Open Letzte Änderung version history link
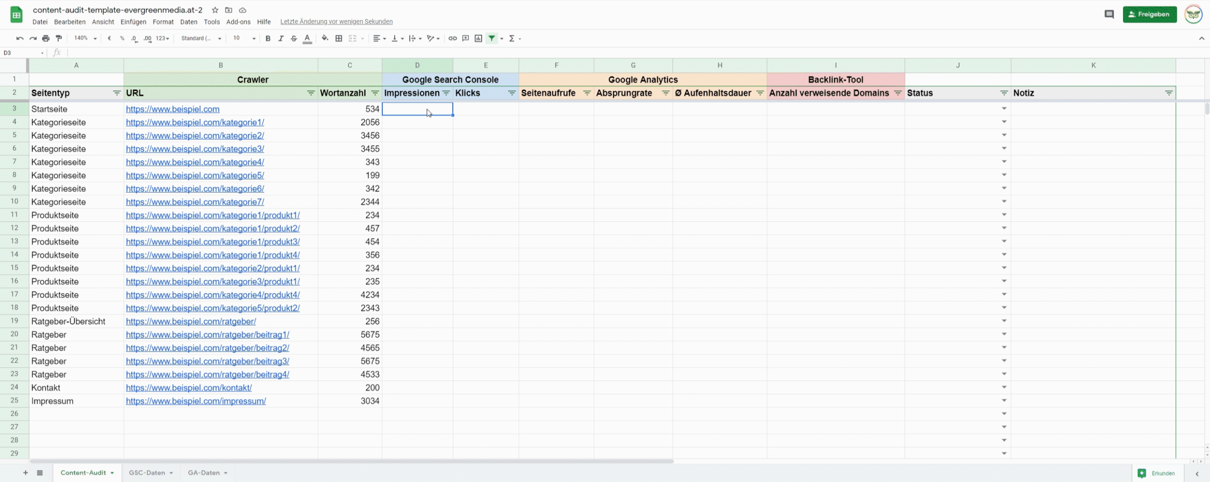 336,22
